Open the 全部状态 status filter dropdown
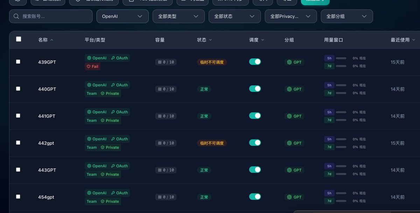The height and width of the screenshot is (213, 420). [234, 16]
